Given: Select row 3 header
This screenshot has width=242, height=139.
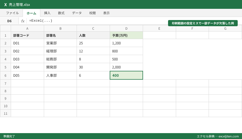Looking at the screenshot, I should coord(5,51).
